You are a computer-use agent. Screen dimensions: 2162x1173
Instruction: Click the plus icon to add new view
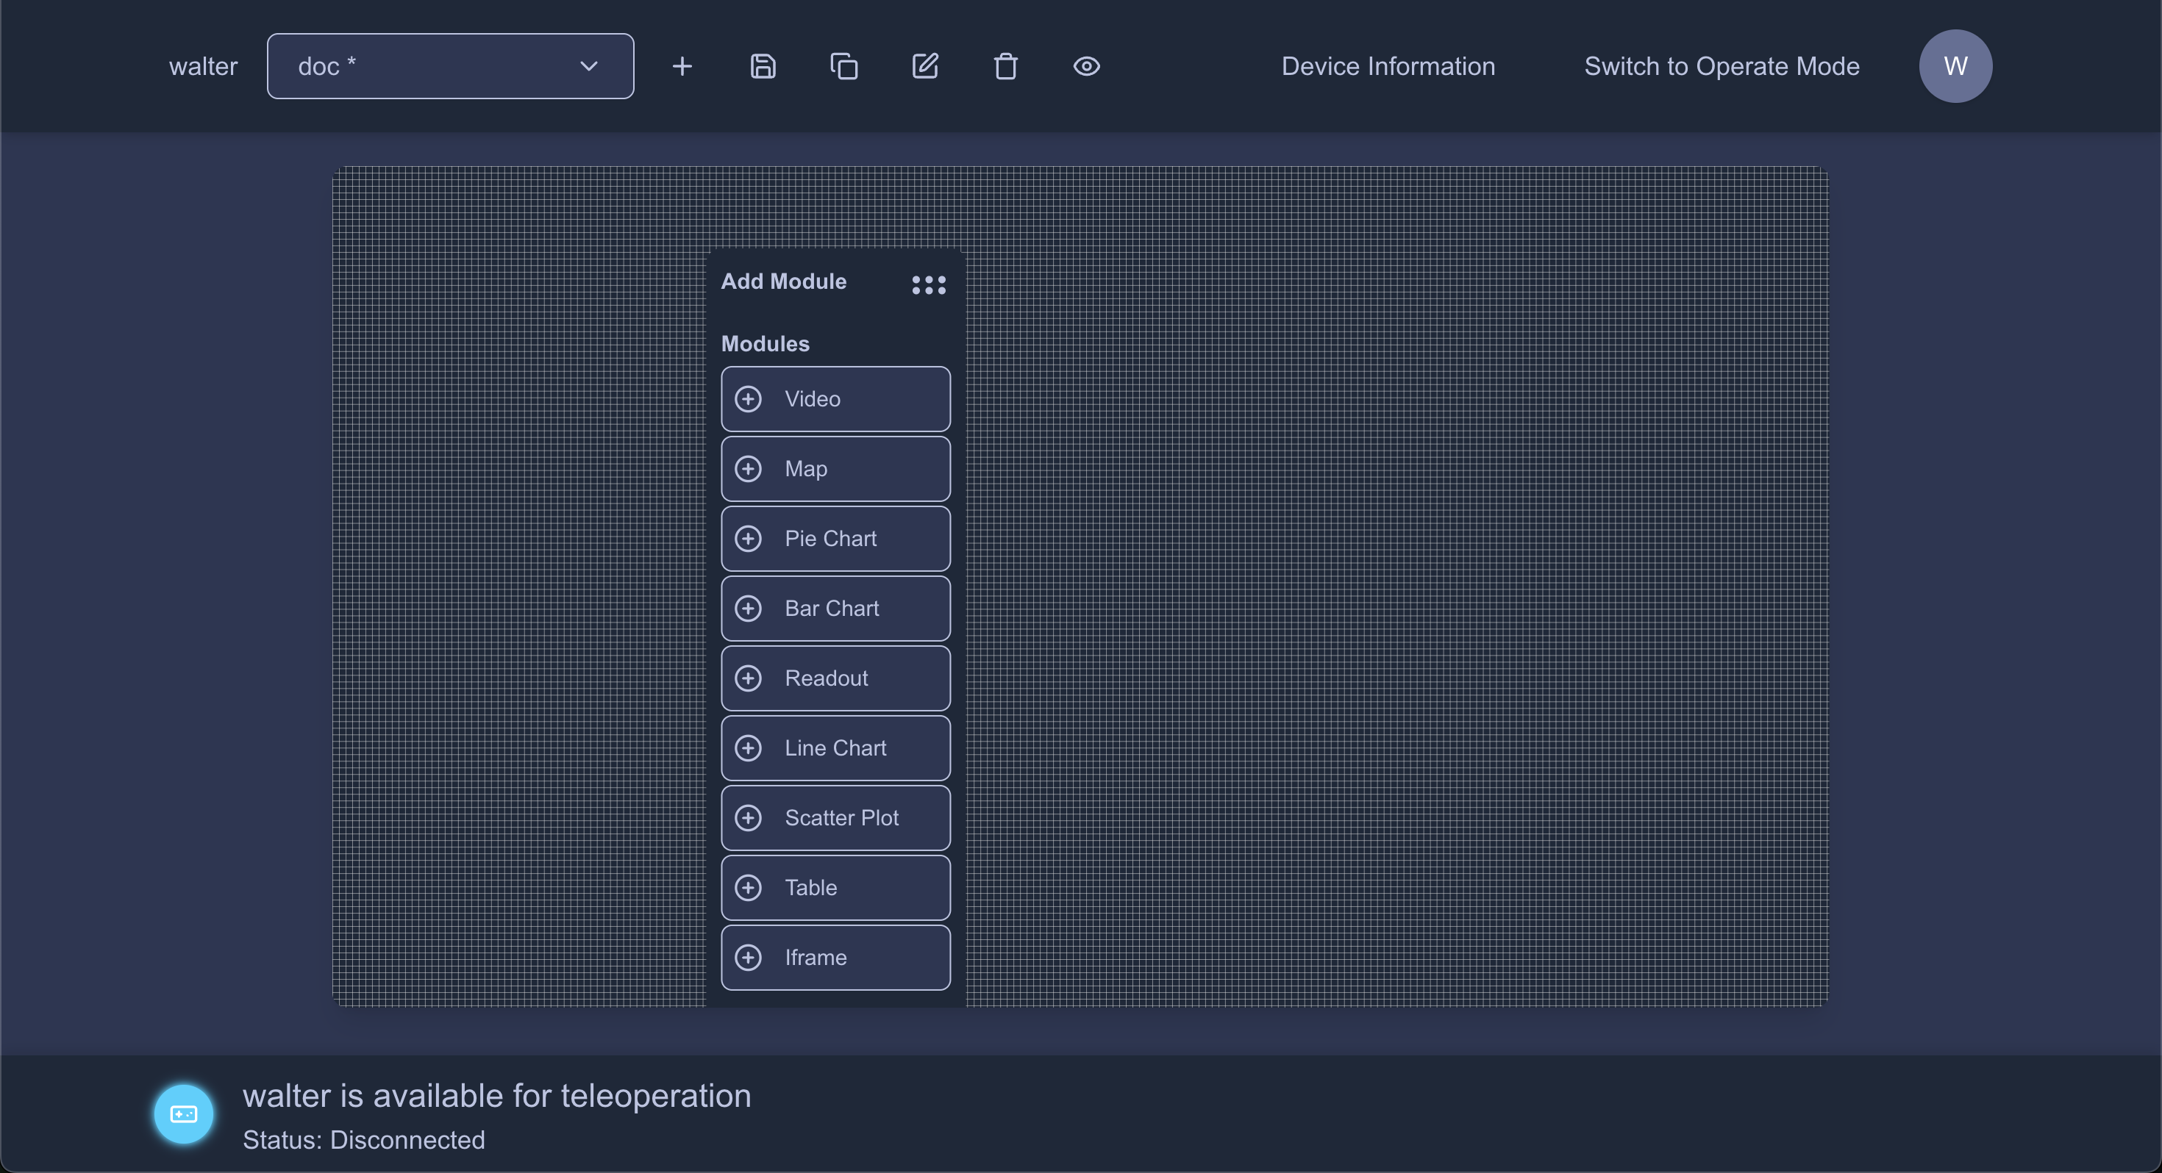click(x=682, y=66)
